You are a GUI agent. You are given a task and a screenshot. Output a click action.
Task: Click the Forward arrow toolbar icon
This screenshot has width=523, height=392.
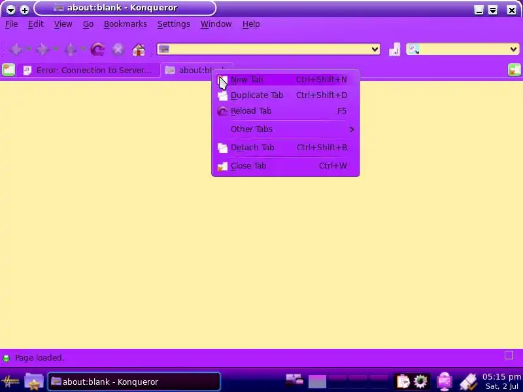tap(42, 50)
